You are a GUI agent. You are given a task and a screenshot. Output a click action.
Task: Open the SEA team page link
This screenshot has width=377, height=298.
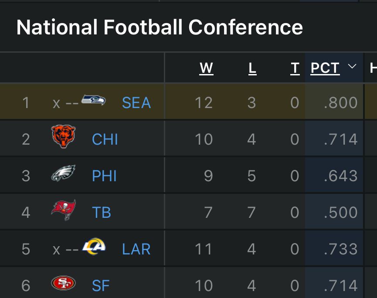[x=136, y=103]
